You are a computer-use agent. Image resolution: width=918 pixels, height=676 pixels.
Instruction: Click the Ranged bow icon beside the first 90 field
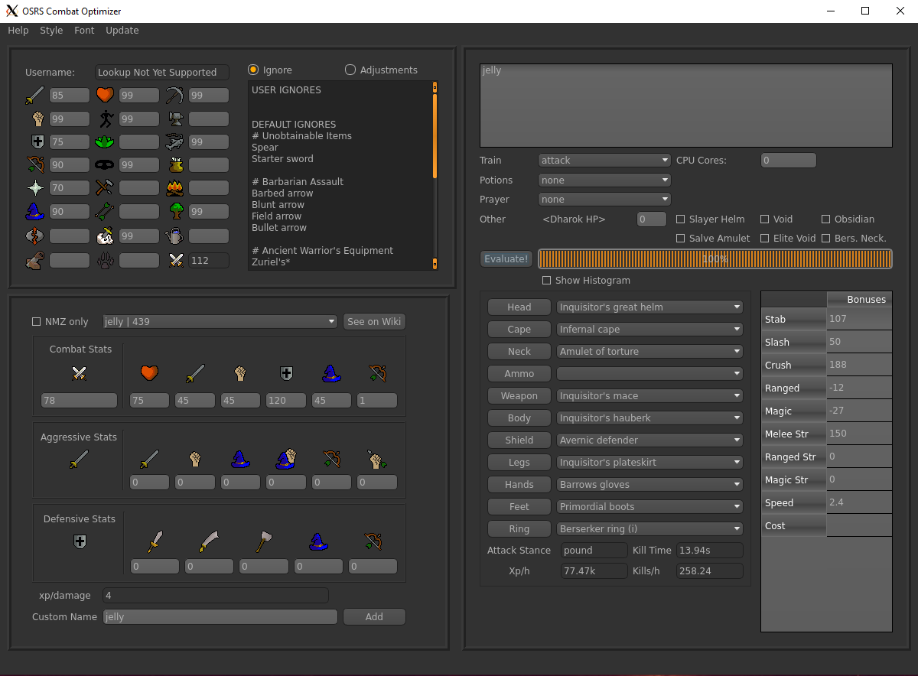[x=35, y=164]
